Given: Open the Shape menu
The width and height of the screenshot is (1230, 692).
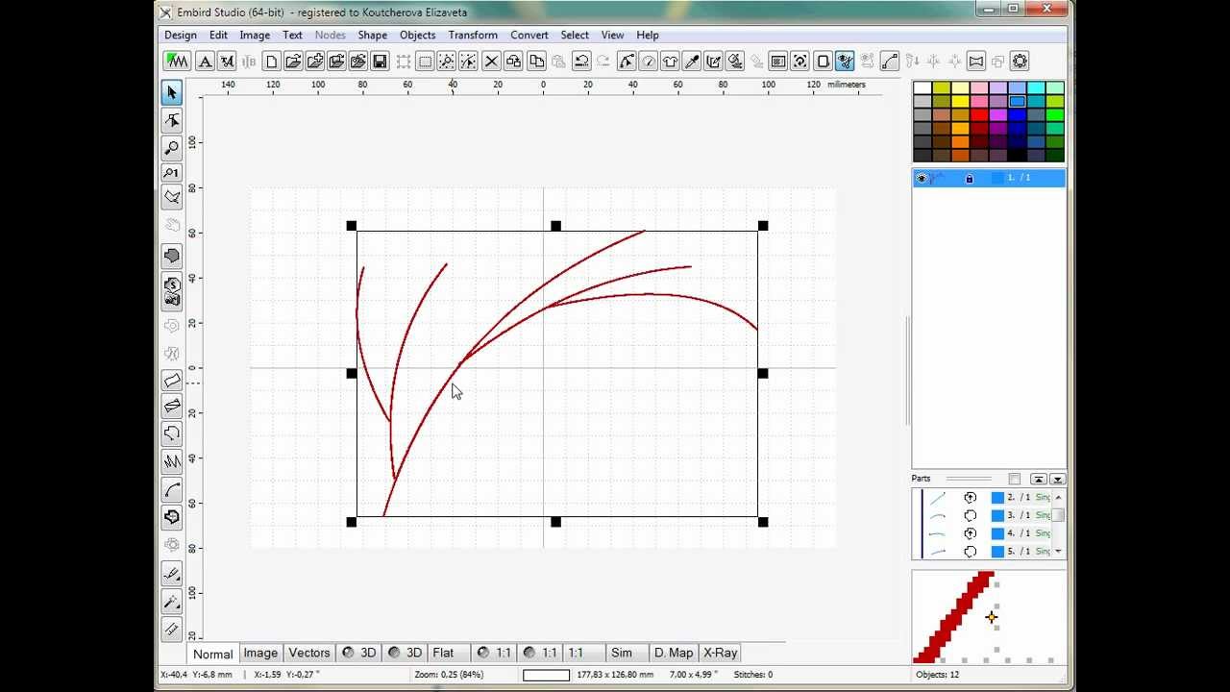Looking at the screenshot, I should tap(373, 36).
